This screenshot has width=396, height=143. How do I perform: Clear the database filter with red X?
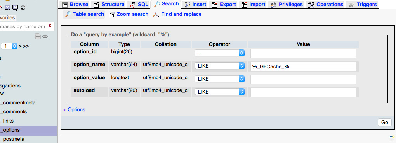coord(50,26)
